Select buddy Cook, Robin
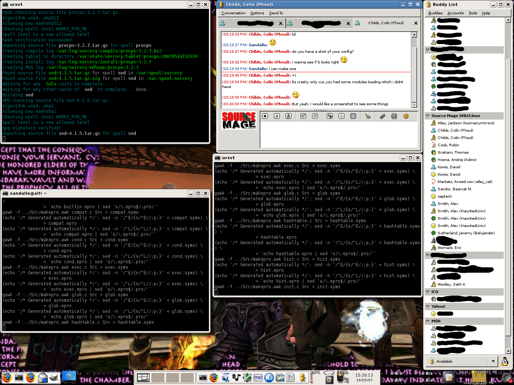This screenshot has height=385, width=514. click(448, 145)
